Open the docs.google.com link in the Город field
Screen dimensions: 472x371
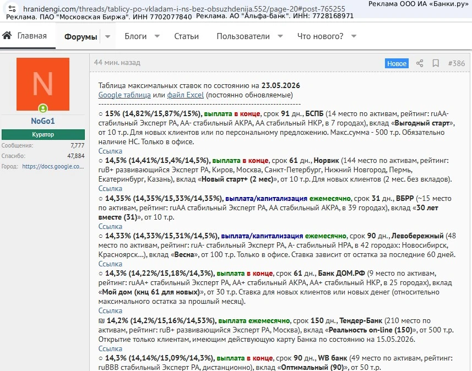click(x=53, y=166)
